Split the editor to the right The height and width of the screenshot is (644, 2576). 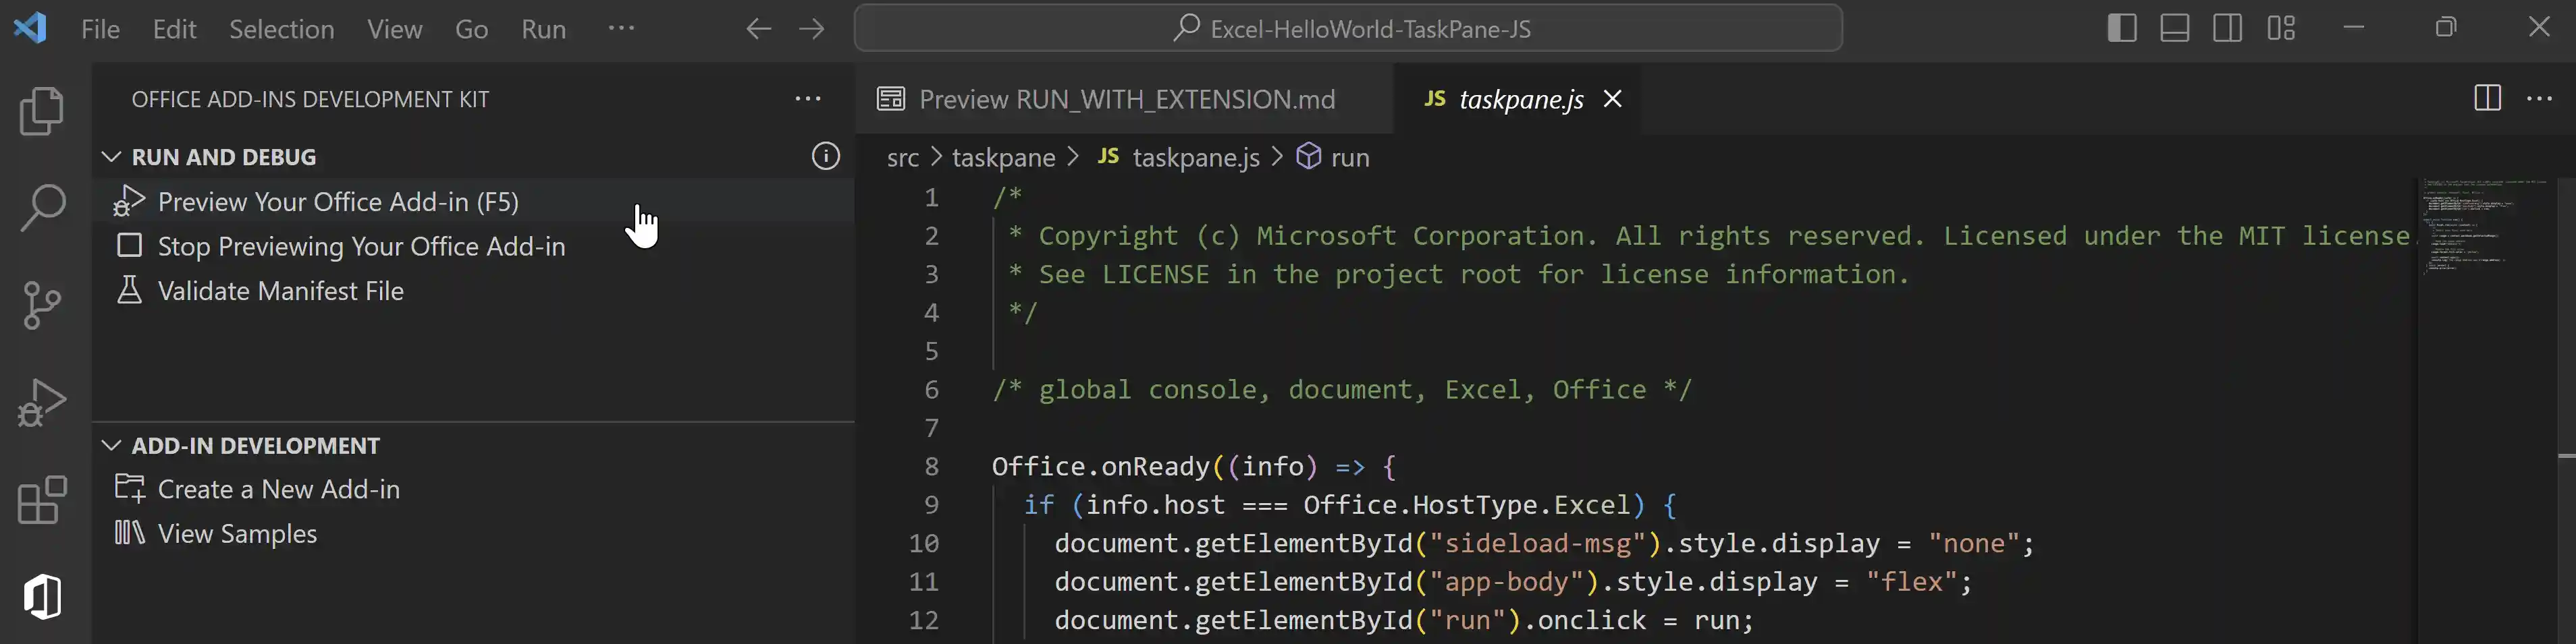tap(2487, 99)
